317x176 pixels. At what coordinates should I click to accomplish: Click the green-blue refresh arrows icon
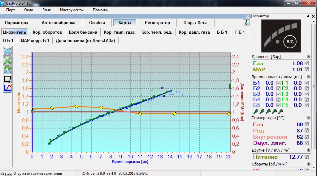click(7, 70)
